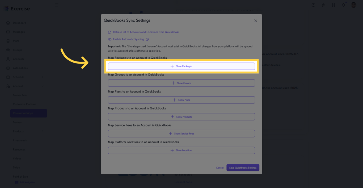The image size is (363, 188).
Task: Expand Show Locations section
Action: (181, 151)
